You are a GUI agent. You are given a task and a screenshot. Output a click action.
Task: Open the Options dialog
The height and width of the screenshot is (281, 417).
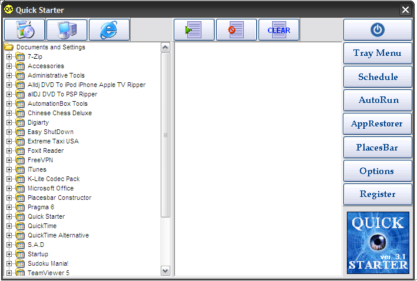click(x=378, y=171)
